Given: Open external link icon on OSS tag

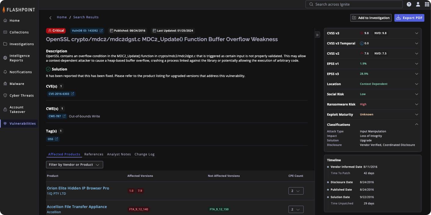Looking at the screenshot, I should click(x=56, y=139).
